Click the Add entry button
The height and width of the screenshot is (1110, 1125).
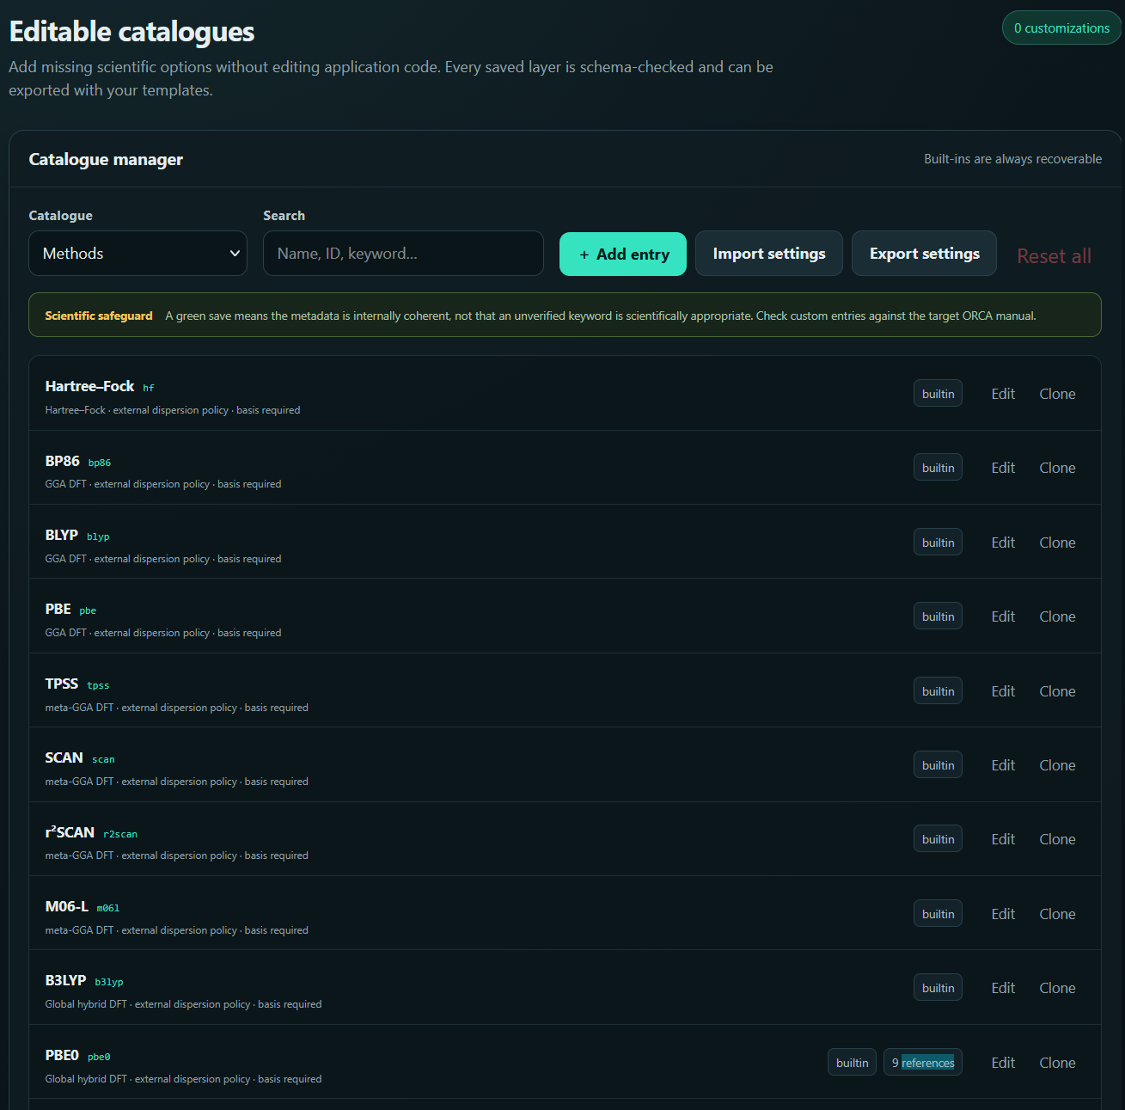[623, 255]
